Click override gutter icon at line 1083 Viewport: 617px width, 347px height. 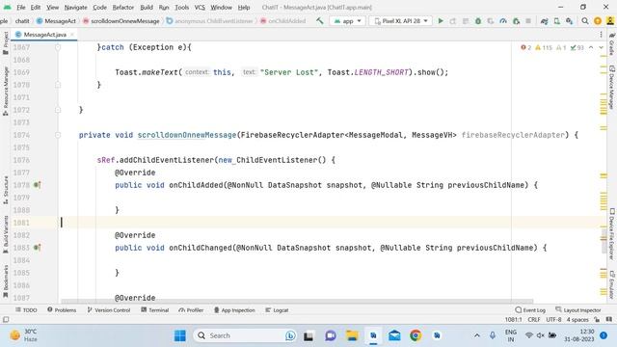pyautogui.click(x=38, y=248)
